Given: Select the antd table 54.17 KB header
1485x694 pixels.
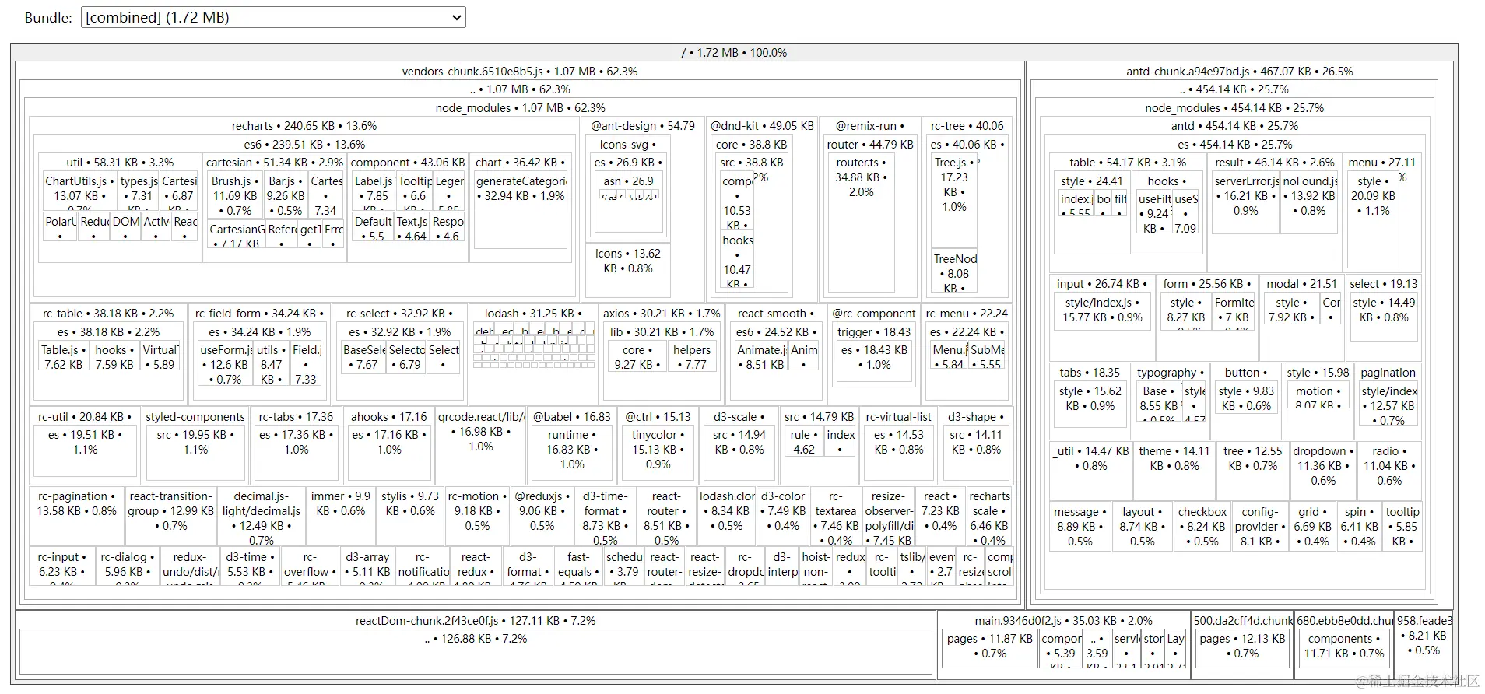Looking at the screenshot, I should click(1126, 162).
